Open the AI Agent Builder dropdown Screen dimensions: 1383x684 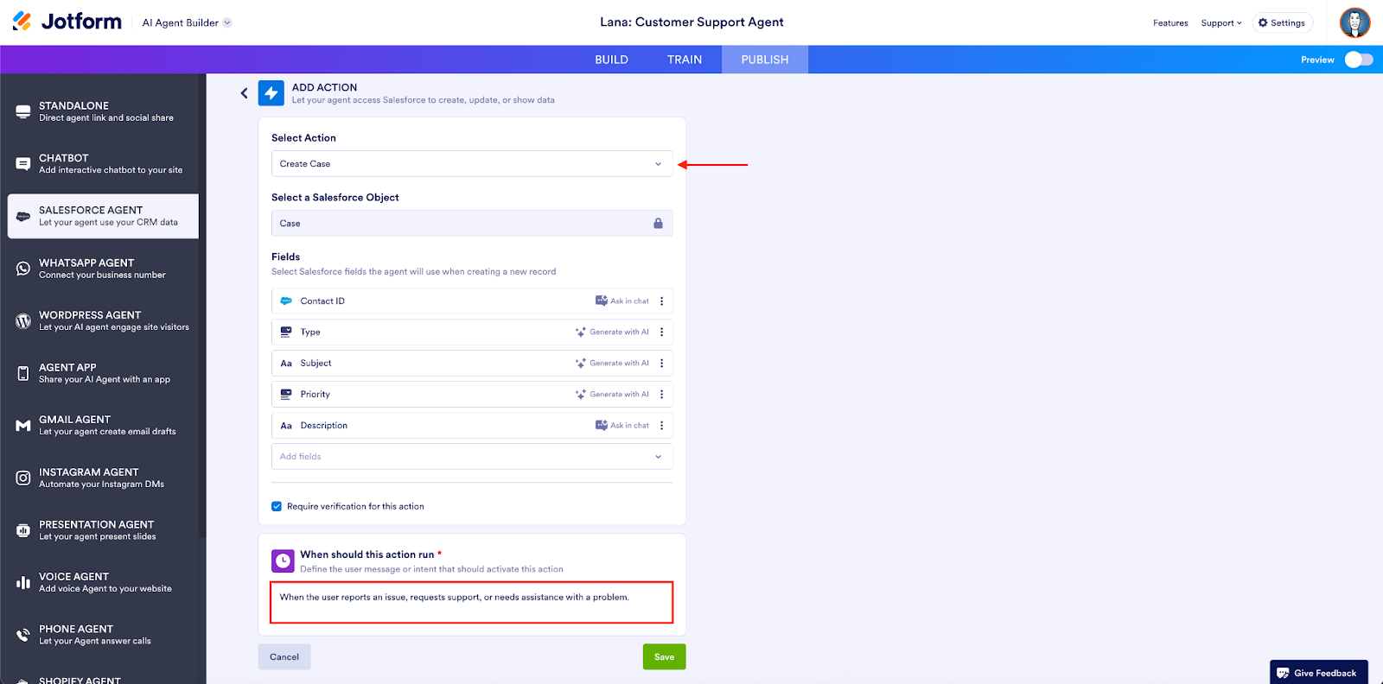pyautogui.click(x=187, y=23)
